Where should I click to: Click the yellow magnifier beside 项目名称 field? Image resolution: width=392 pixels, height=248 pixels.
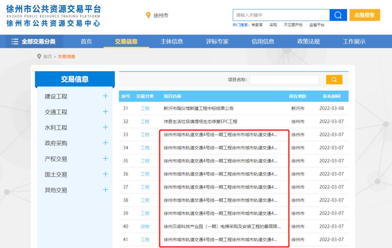pyautogui.click(x=334, y=79)
